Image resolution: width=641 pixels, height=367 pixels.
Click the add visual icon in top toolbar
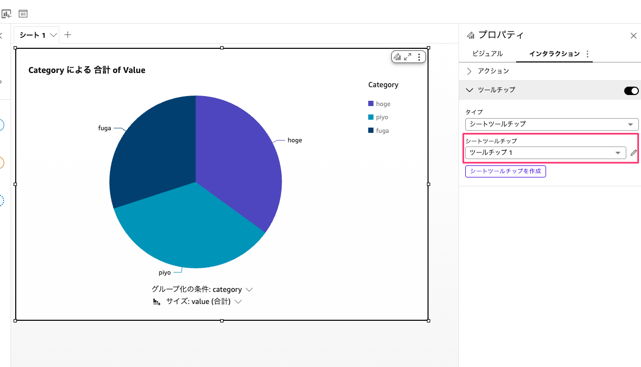(6, 14)
